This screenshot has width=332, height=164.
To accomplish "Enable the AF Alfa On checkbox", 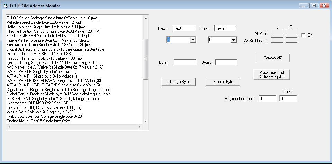I will pyautogui.click(x=303, y=35).
